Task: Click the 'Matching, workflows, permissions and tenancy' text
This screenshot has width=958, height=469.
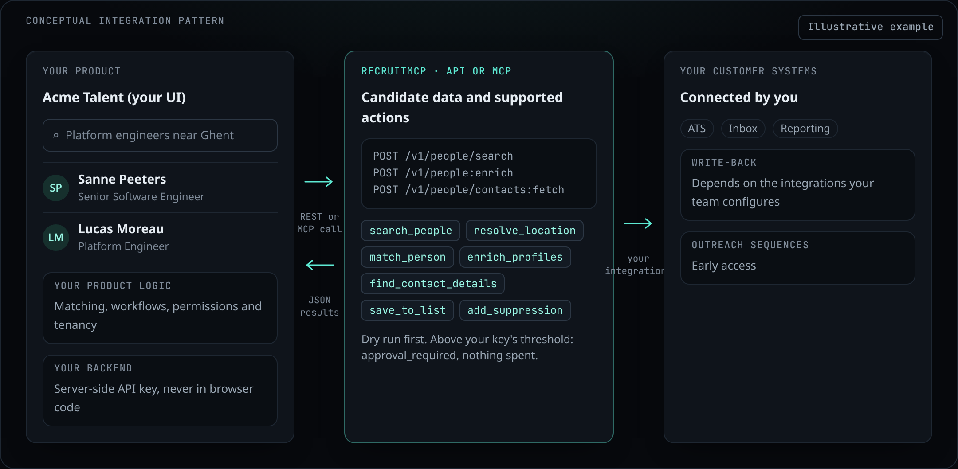Action: pos(158,316)
